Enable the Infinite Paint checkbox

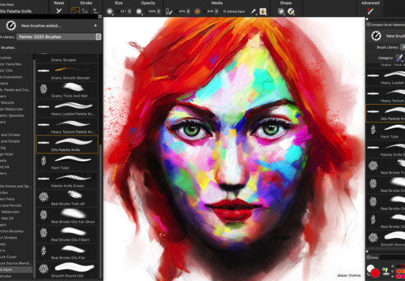tap(224, 11)
